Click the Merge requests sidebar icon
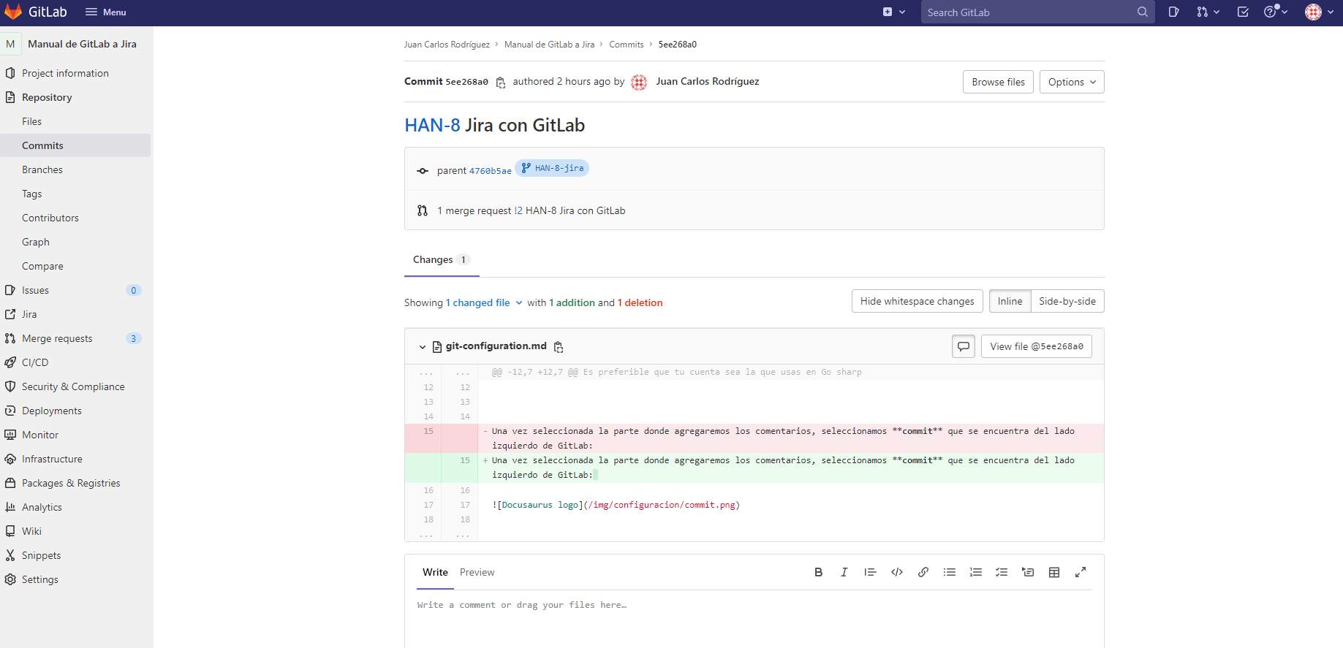This screenshot has width=1343, height=648. 10,338
